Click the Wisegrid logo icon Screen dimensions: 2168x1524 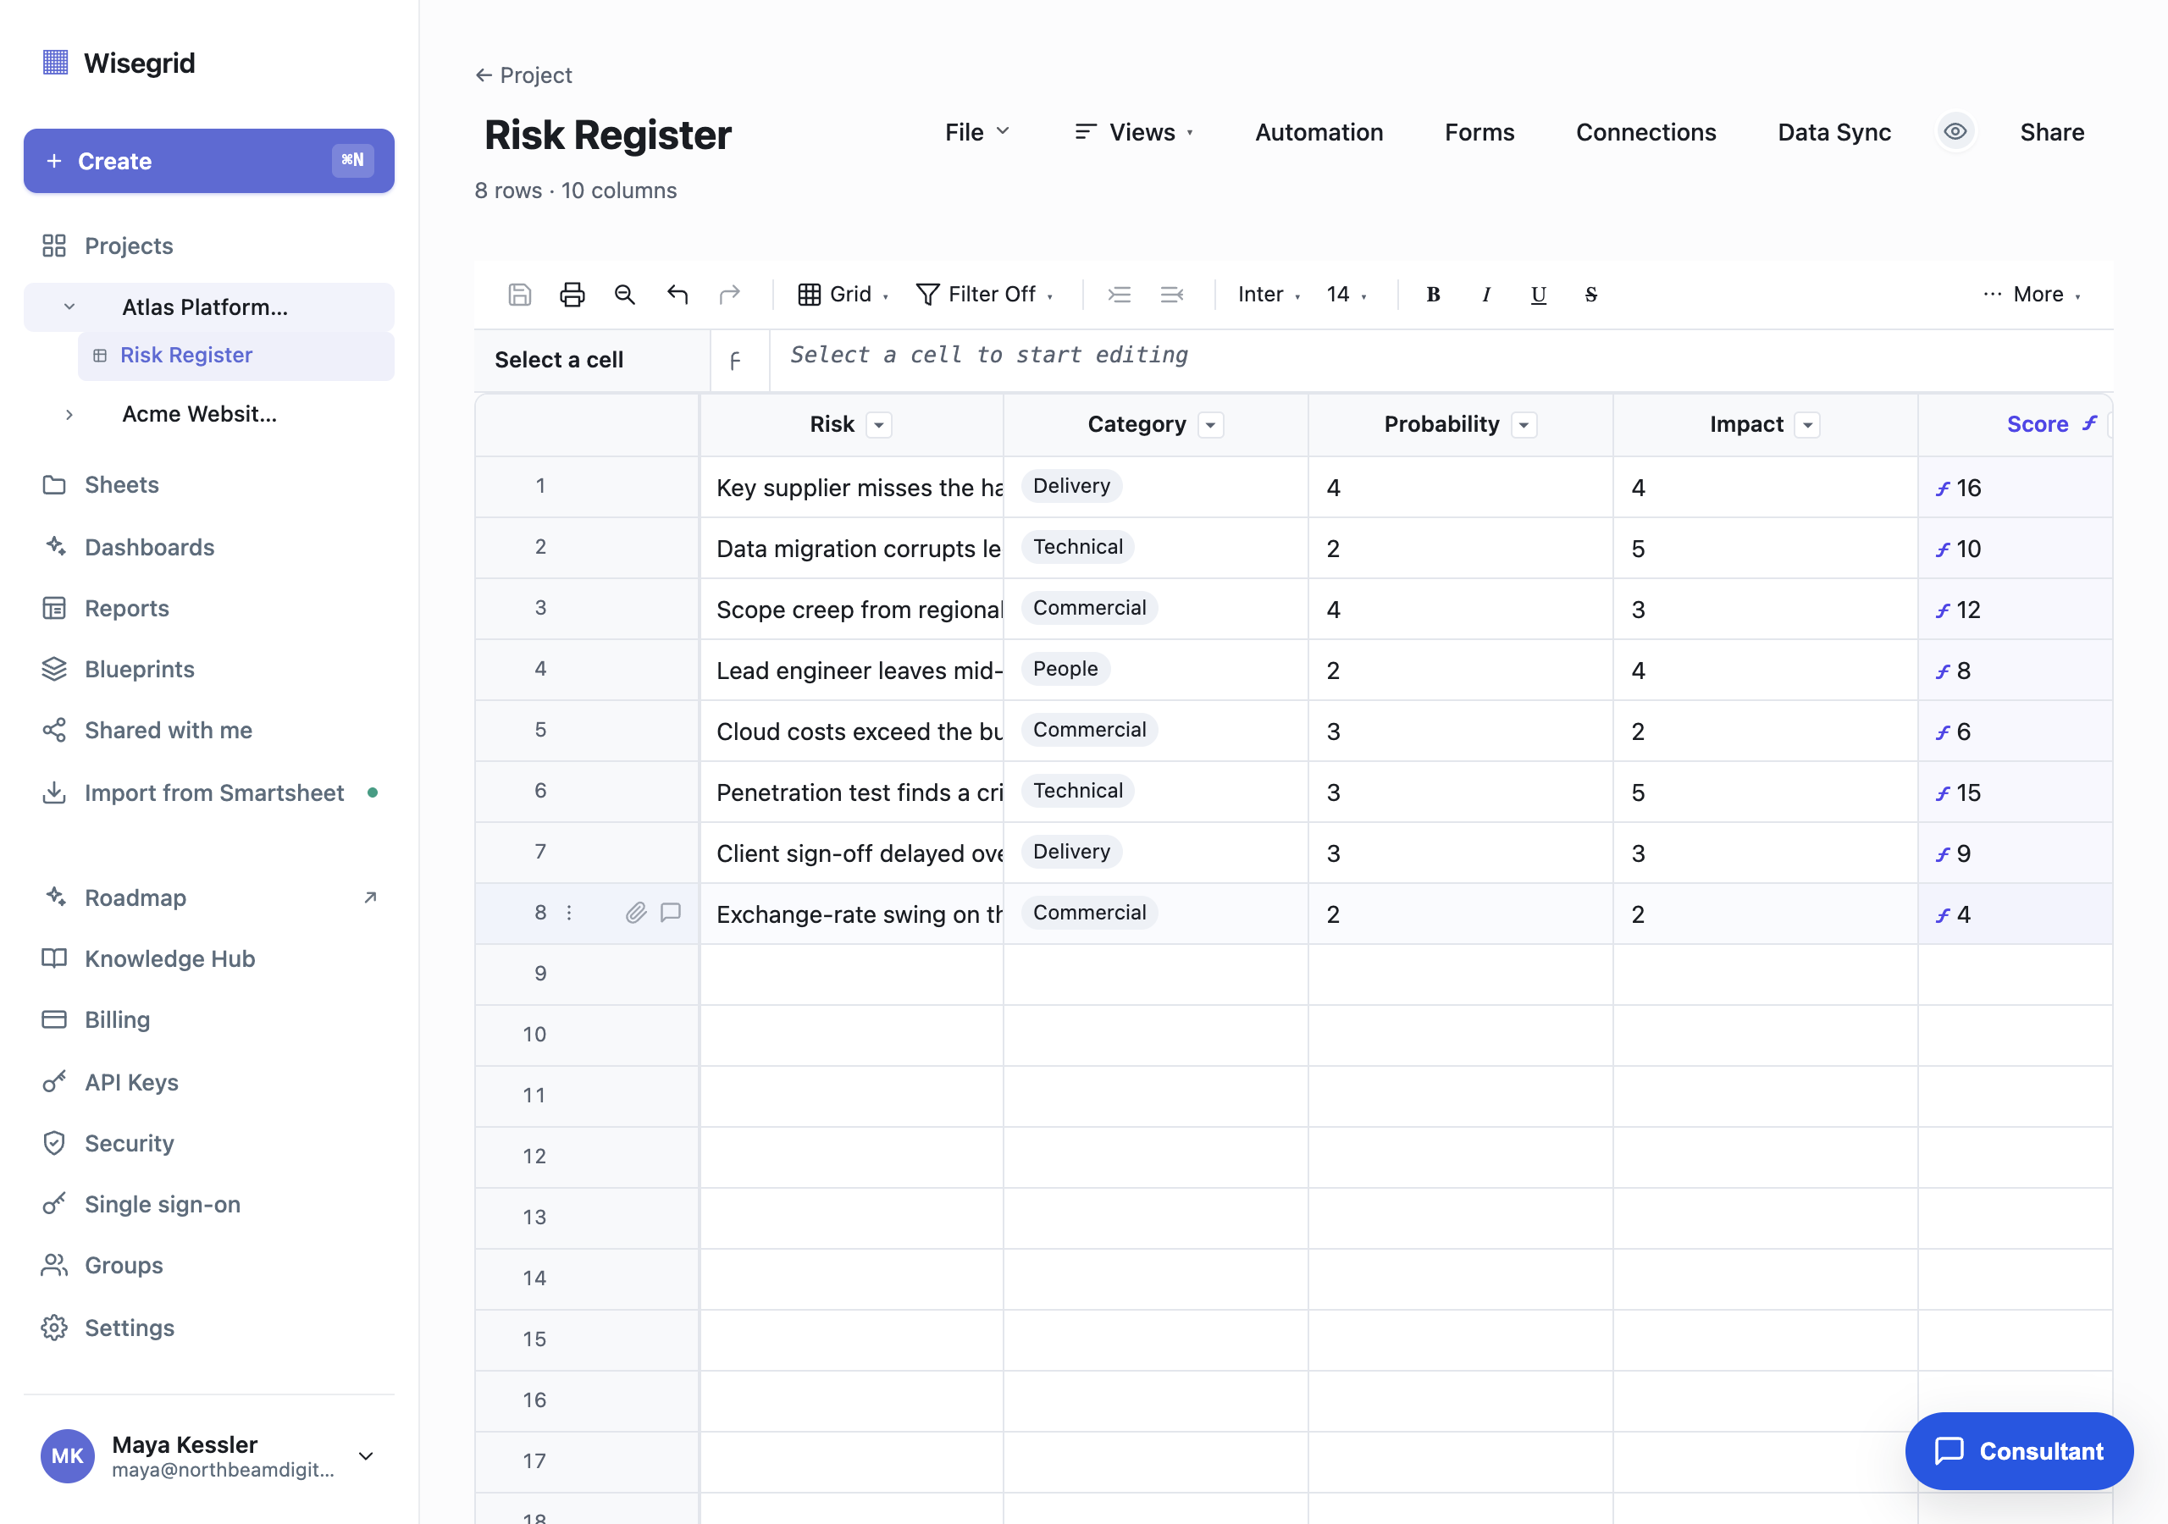[56, 63]
